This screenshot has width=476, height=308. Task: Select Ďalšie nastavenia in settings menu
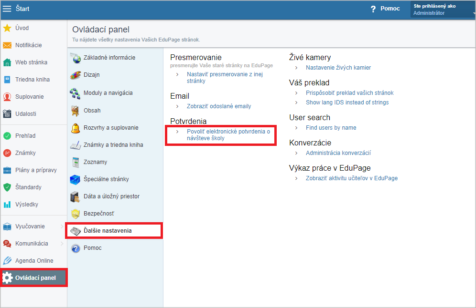pyautogui.click(x=114, y=231)
